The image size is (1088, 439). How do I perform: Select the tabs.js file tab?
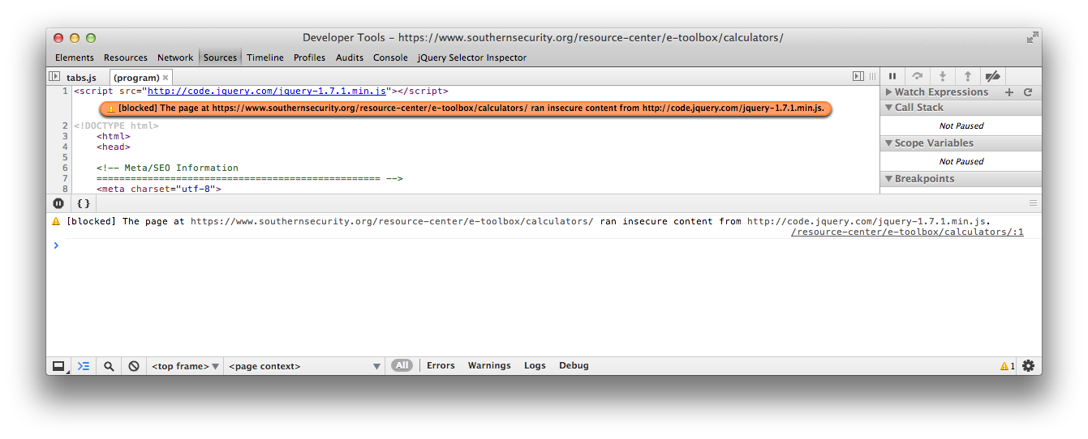coord(81,78)
